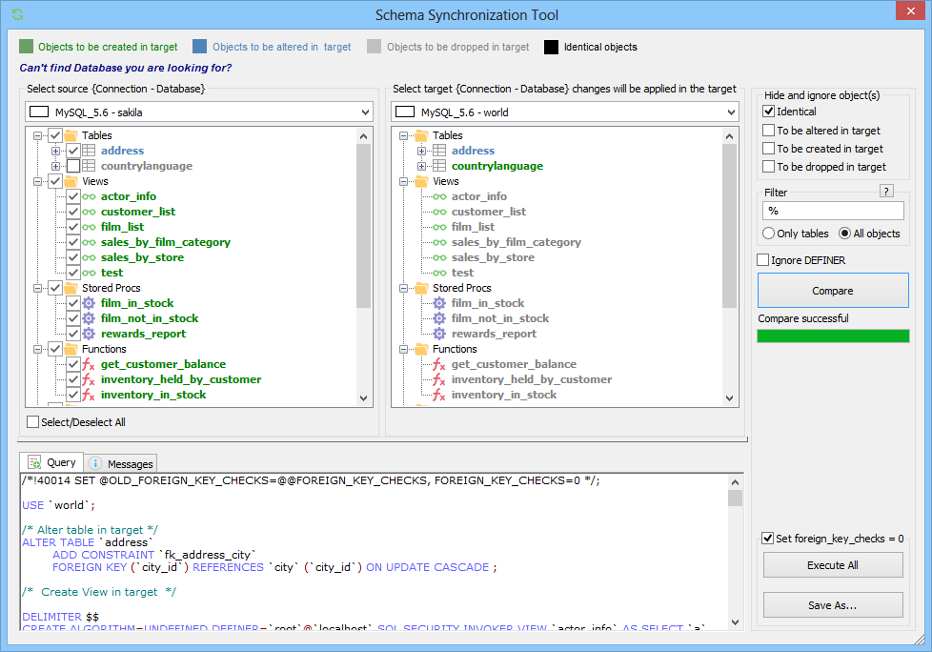The image size is (932, 652).
Task: Click the Tables folder icon in source tree
Action: [x=70, y=134]
